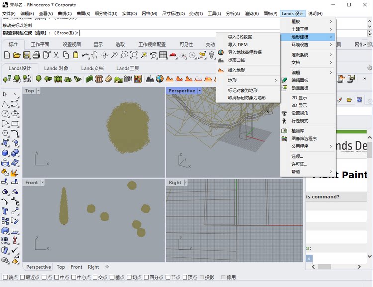The image size is (373, 287).
Task: Open the Front viewport dropdown arrow
Action: click(x=42, y=182)
